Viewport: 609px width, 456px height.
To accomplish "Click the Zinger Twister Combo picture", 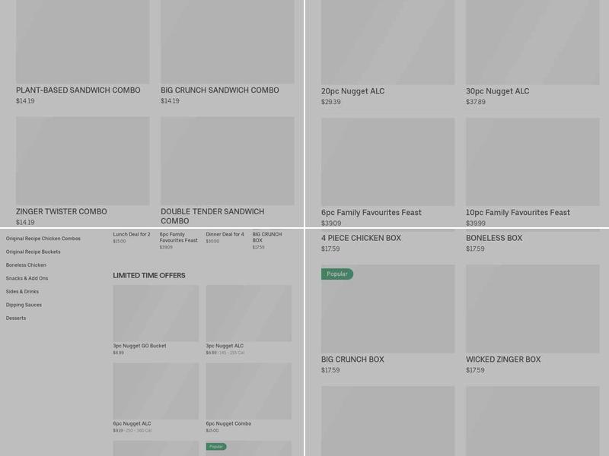I will [x=82, y=160].
